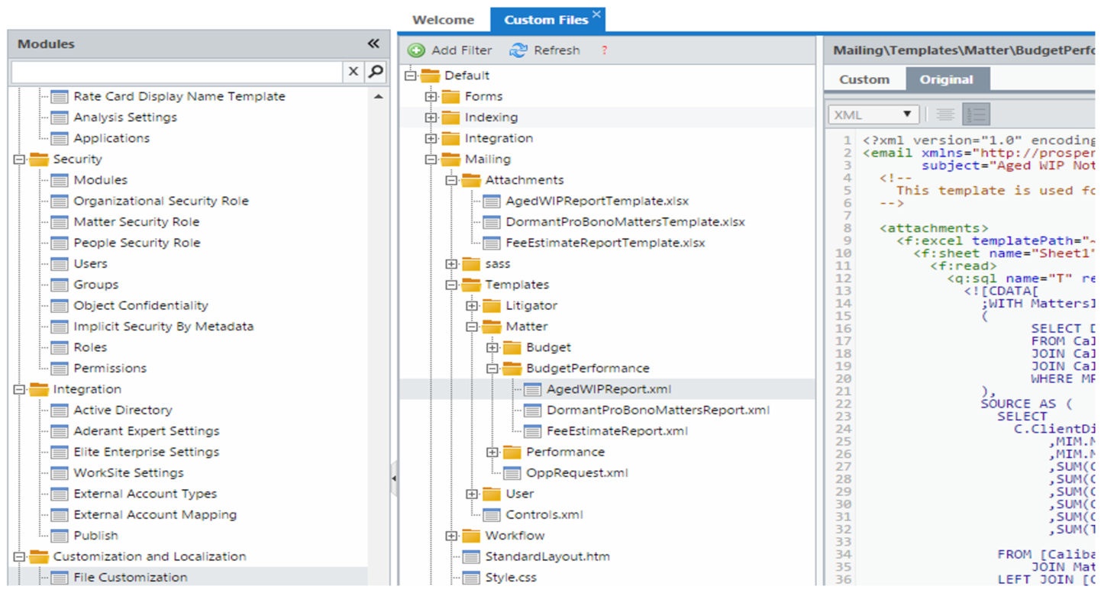Click the line numbers toggle icon in editor
The width and height of the screenshot is (1101, 596).
(976, 114)
